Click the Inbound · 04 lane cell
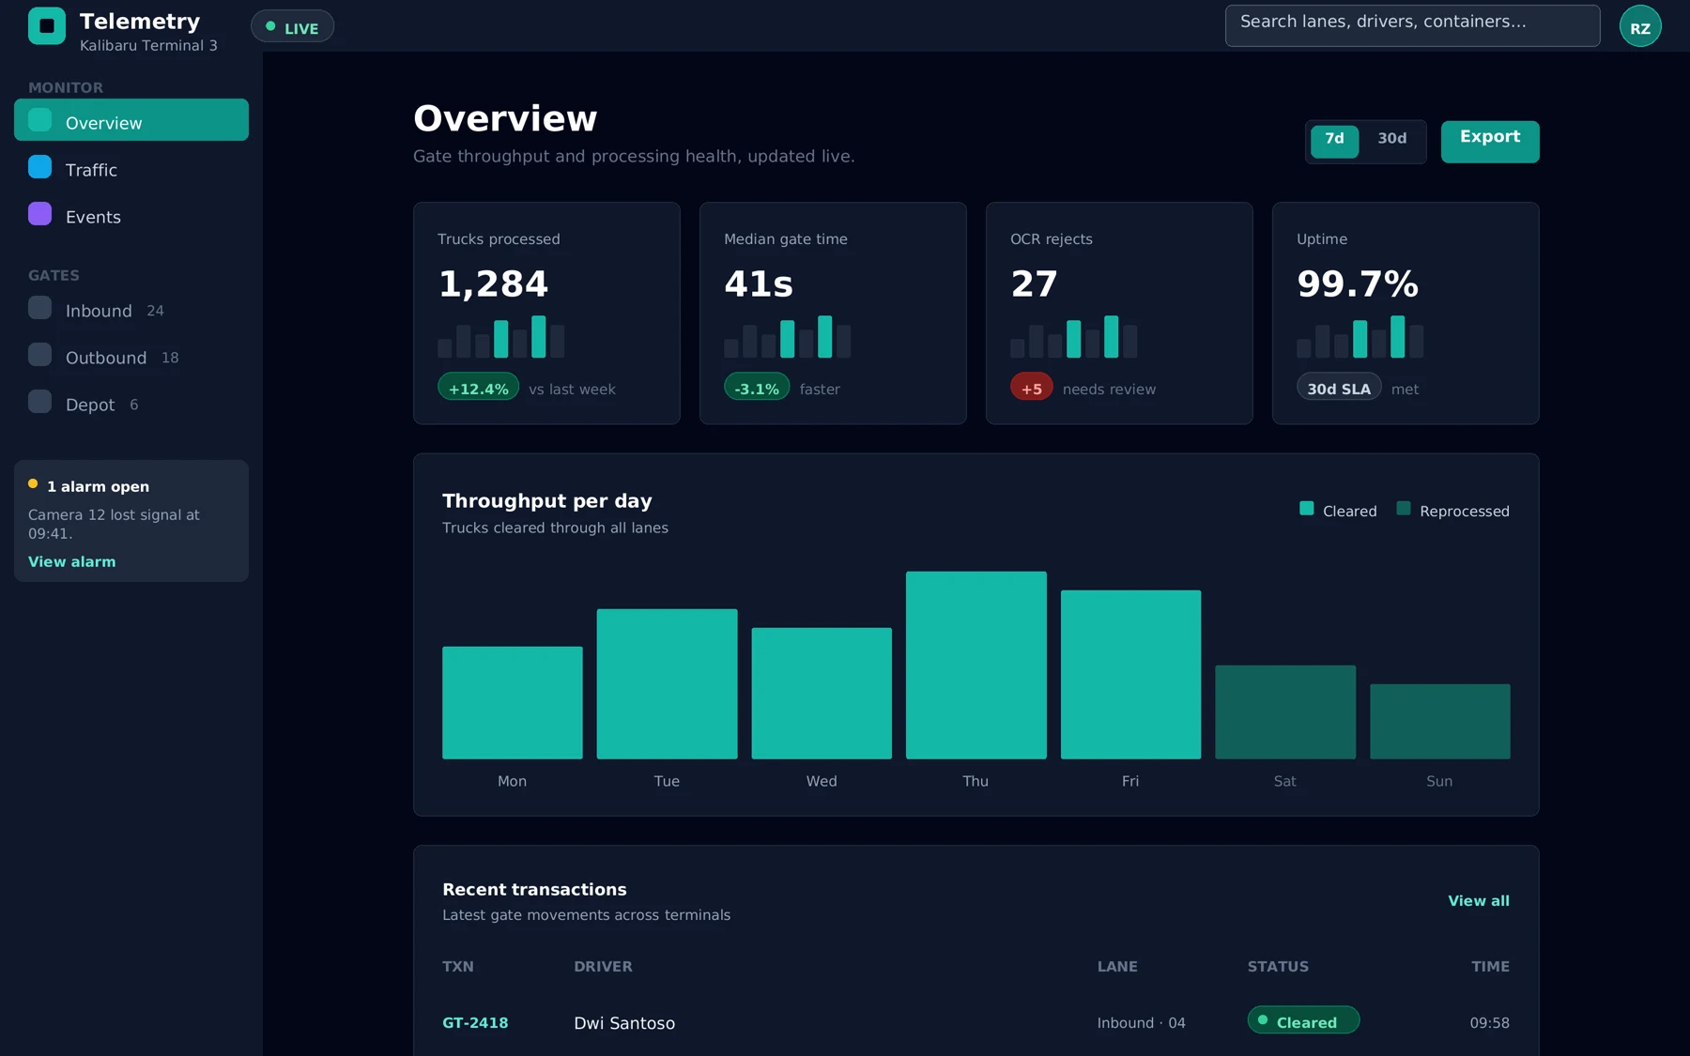The image size is (1690, 1056). (x=1141, y=1022)
